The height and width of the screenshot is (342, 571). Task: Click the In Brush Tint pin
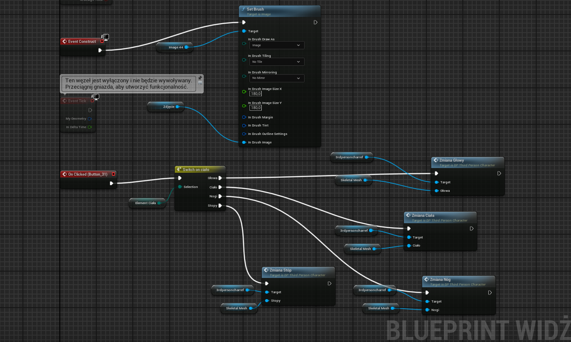(244, 126)
